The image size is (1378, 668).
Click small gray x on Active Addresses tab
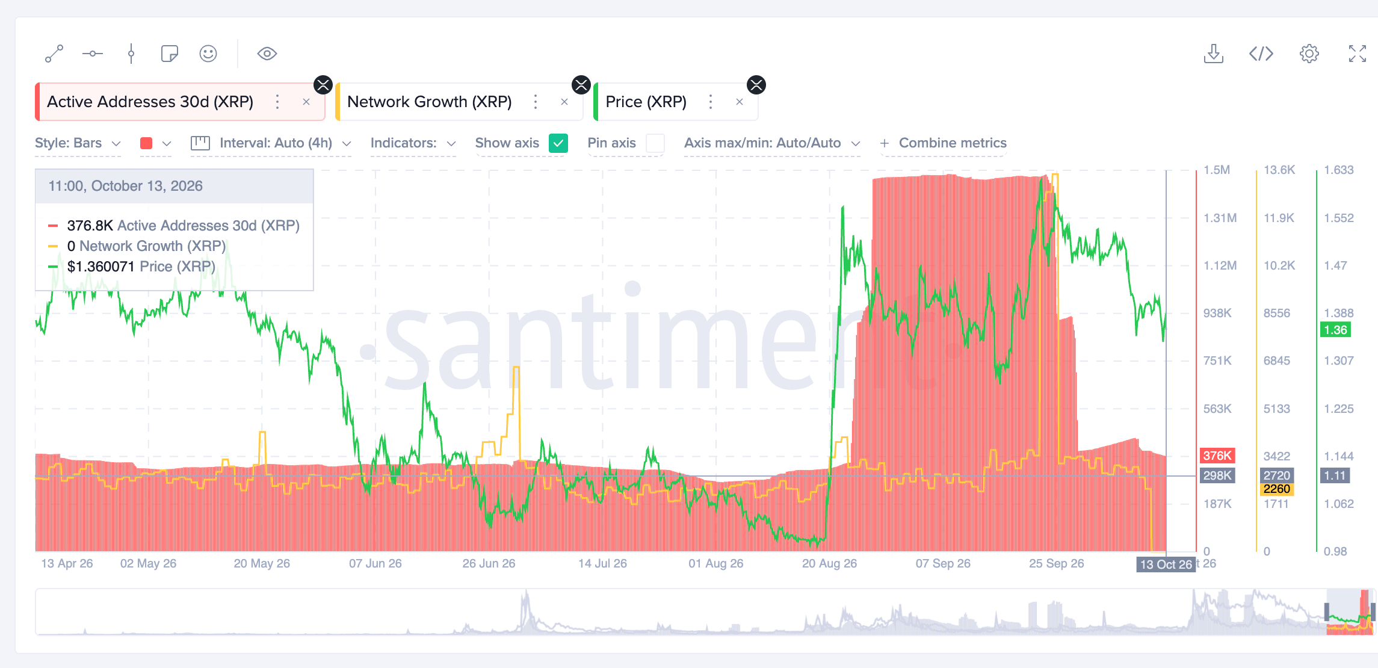(x=306, y=102)
